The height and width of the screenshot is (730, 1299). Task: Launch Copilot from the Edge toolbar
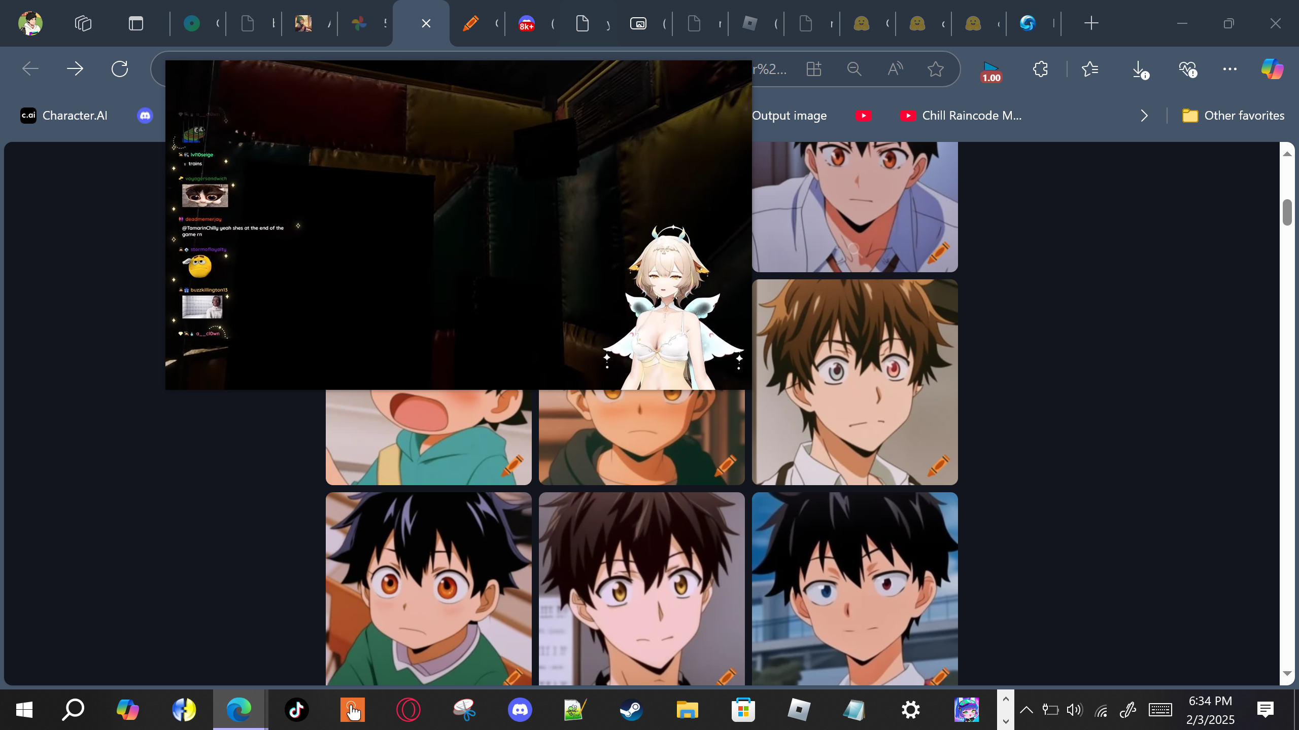click(x=1273, y=69)
